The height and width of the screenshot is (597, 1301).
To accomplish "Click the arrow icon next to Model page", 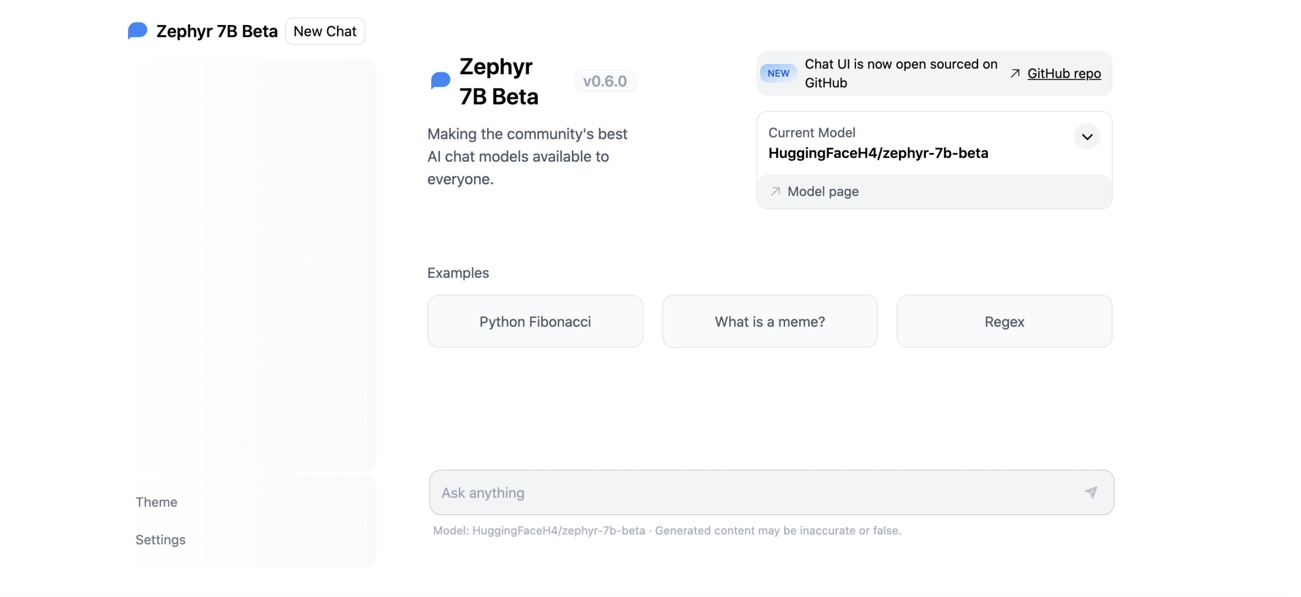I will (x=776, y=191).
